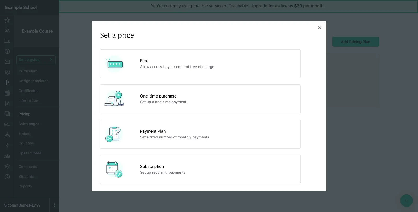Image resolution: width=418 pixels, height=212 pixels.
Task: Click the Emails envelope icon
Action: point(7,62)
